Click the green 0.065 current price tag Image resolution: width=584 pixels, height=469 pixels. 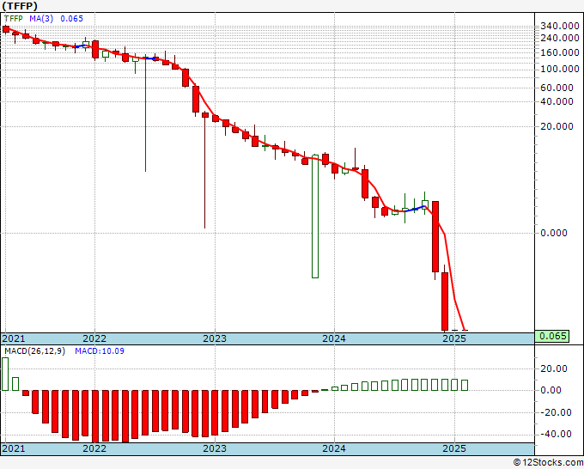click(x=552, y=336)
